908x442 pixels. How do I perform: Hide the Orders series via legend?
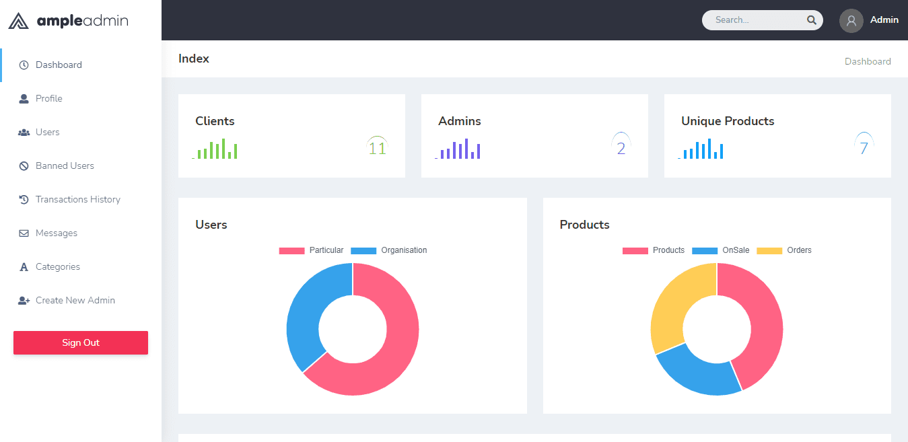[784, 250]
